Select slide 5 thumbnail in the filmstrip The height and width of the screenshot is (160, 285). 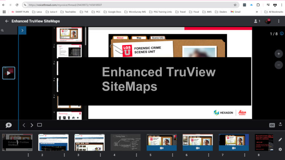(161, 142)
